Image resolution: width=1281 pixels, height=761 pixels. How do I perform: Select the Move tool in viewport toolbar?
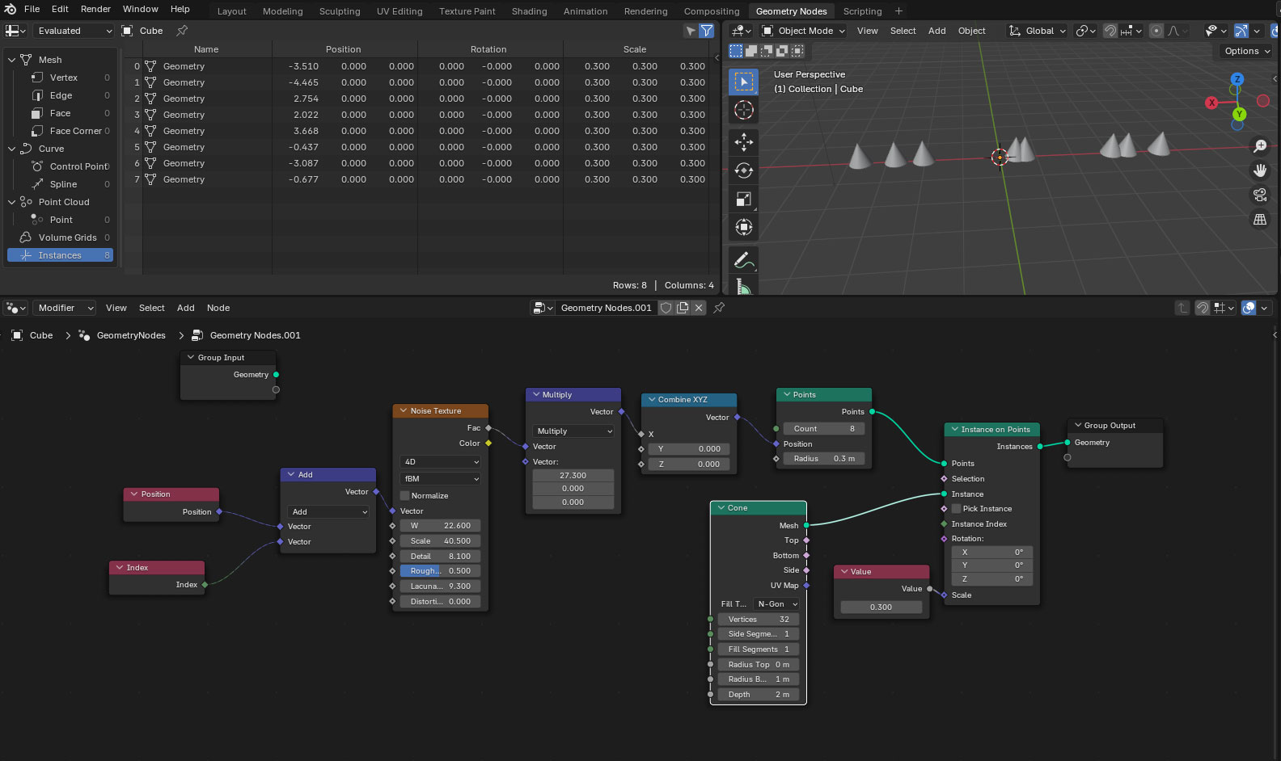[x=743, y=142]
